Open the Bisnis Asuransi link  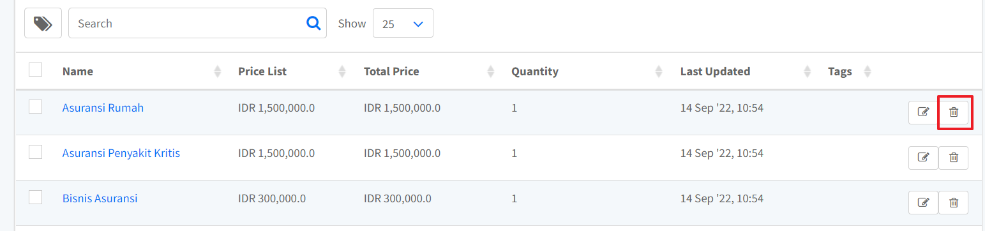[100, 198]
